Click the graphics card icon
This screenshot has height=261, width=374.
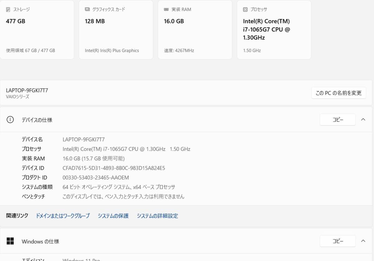click(86, 9)
